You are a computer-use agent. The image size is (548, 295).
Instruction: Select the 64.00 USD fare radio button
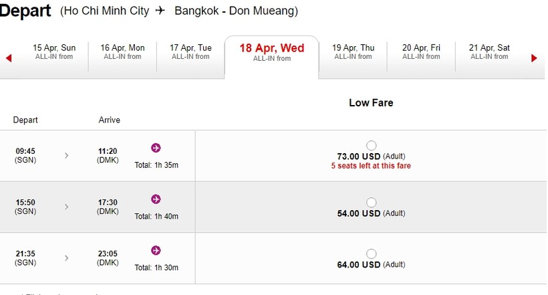click(372, 254)
